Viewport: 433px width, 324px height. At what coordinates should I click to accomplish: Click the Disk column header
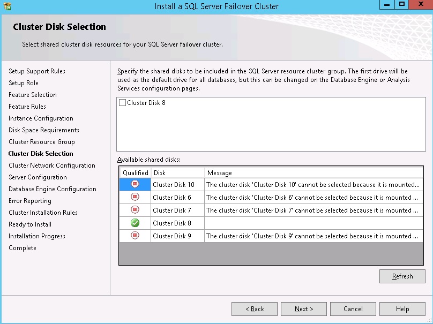click(x=177, y=173)
